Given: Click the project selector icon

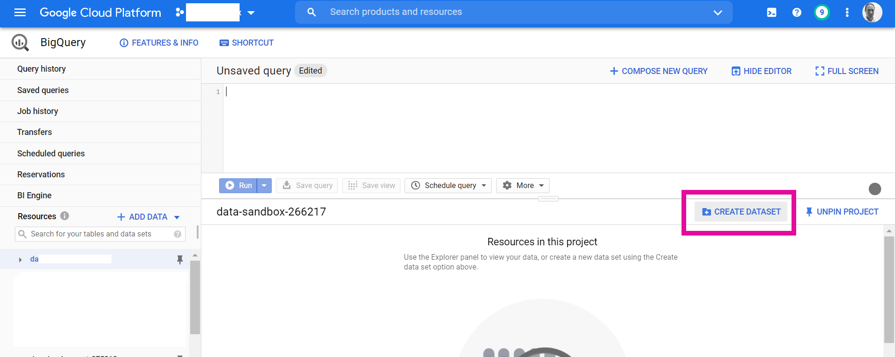Looking at the screenshot, I should [179, 13].
